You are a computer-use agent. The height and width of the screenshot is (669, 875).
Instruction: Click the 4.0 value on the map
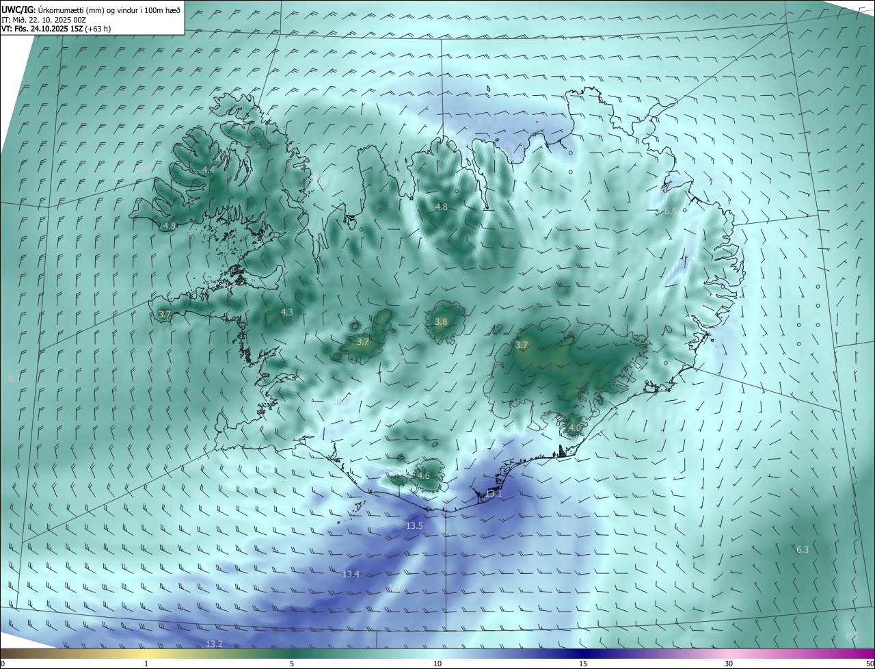(x=574, y=428)
